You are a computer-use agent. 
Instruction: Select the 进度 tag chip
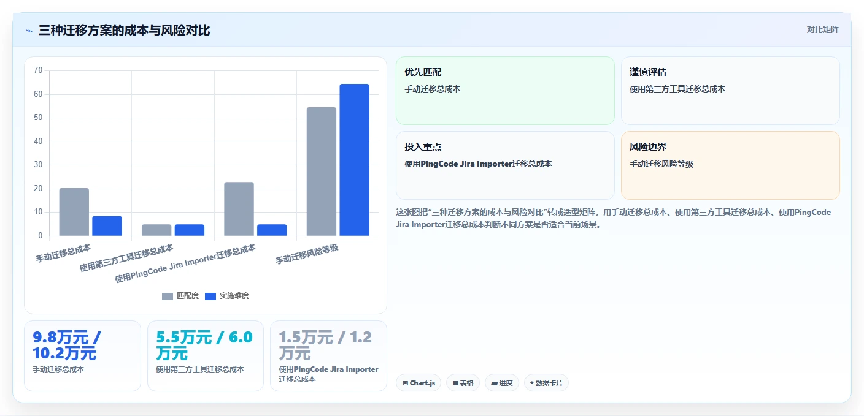tap(501, 383)
